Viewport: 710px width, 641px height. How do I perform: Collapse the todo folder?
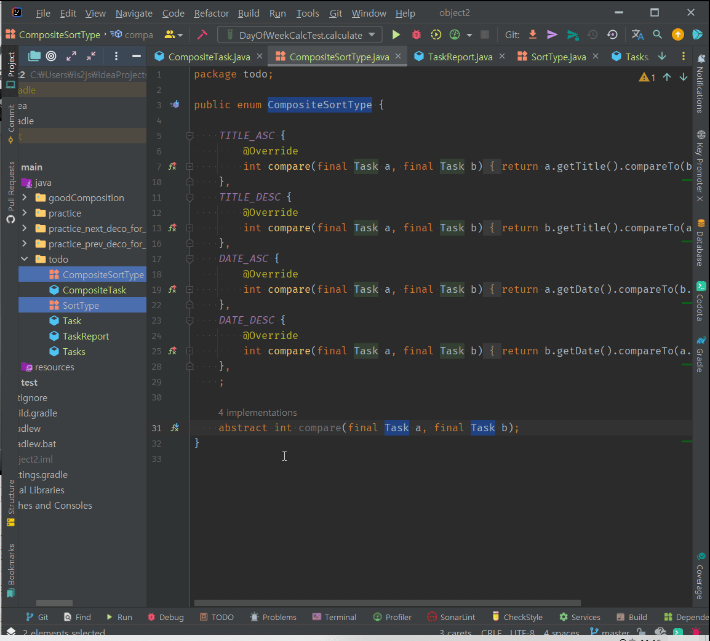coord(25,260)
